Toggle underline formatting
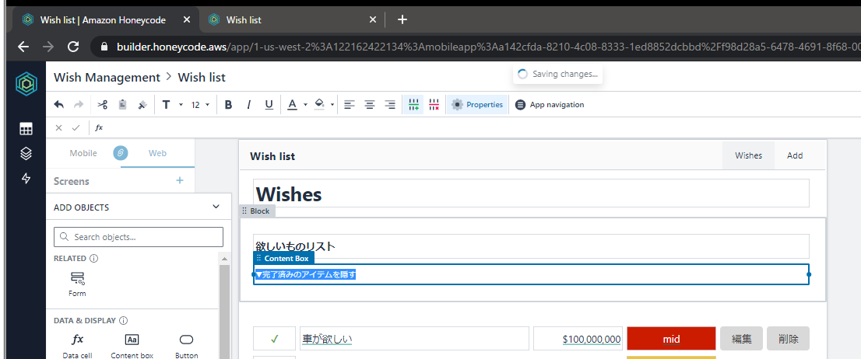The width and height of the screenshot is (861, 359). tap(269, 105)
